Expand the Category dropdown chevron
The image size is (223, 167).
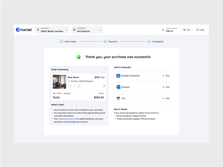(100, 30)
